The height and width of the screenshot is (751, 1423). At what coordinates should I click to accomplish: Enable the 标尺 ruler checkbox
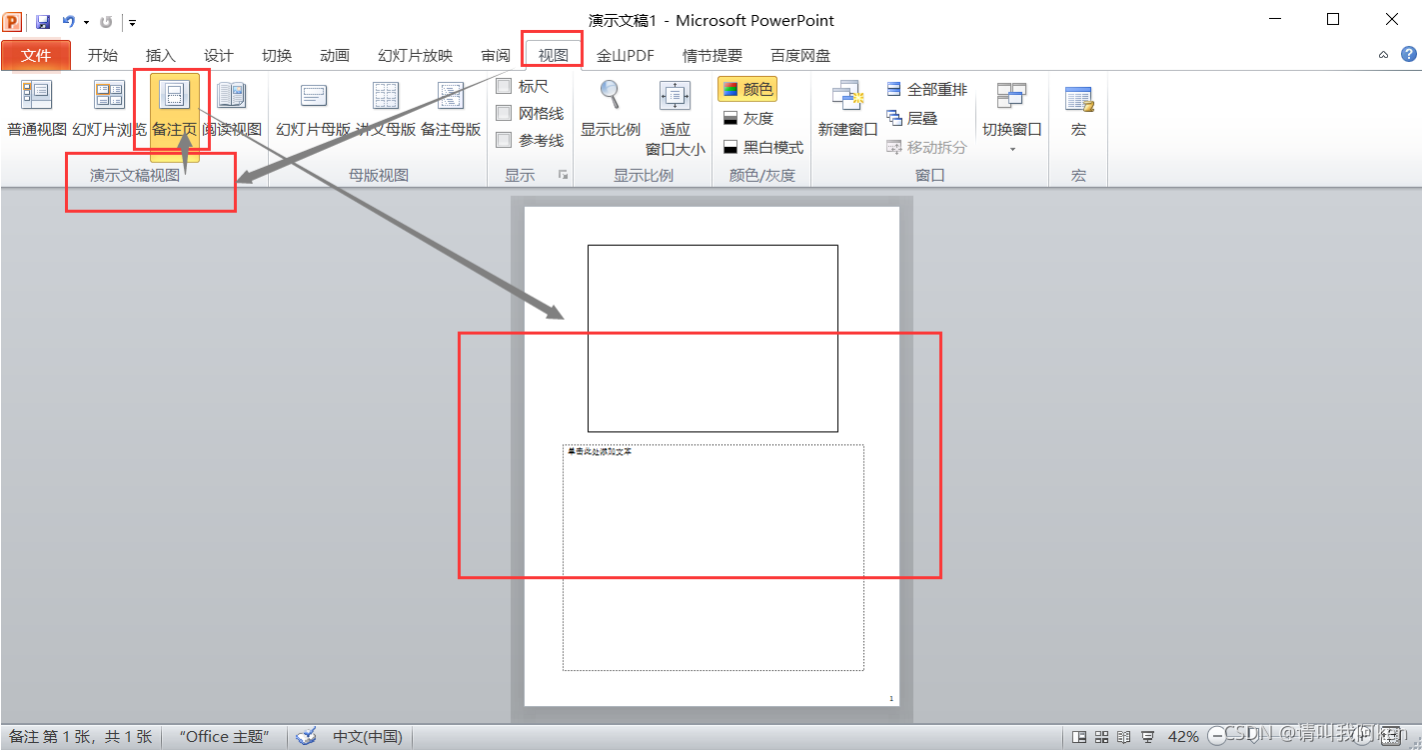[x=504, y=87]
